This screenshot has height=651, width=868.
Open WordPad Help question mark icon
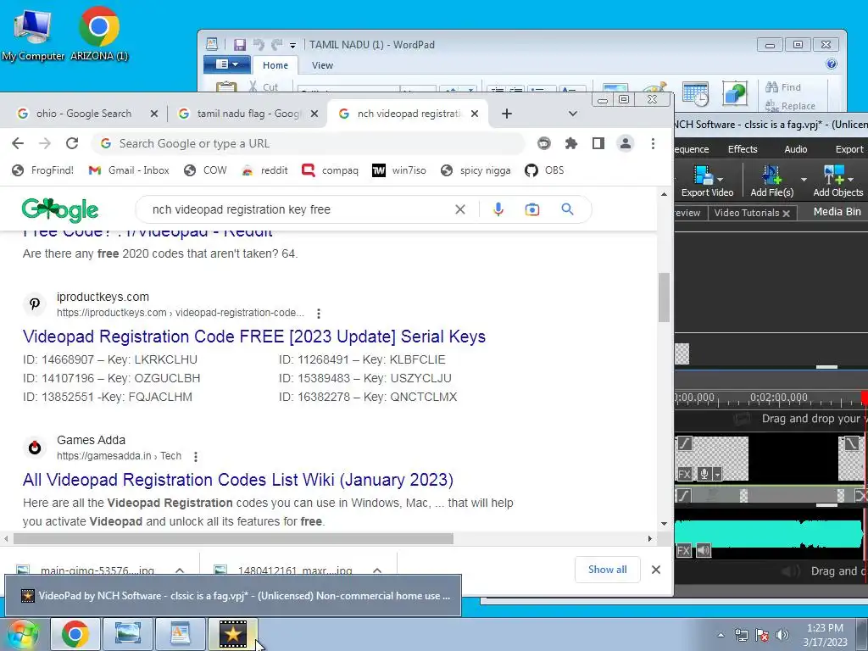coord(831,64)
